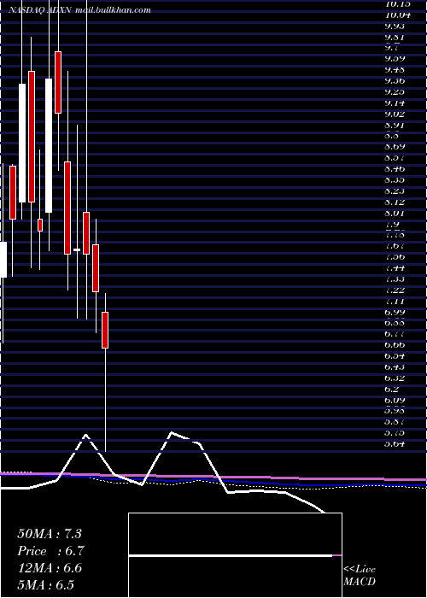Click the 6.54 price axis label
The image size is (427, 598).
395,356
